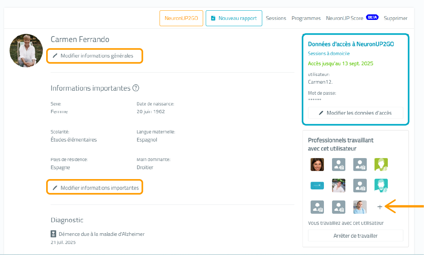Image resolution: width=424 pixels, height=255 pixels.
Task: Click the pencil icon beside Modifier informations générales
Action: coord(55,56)
